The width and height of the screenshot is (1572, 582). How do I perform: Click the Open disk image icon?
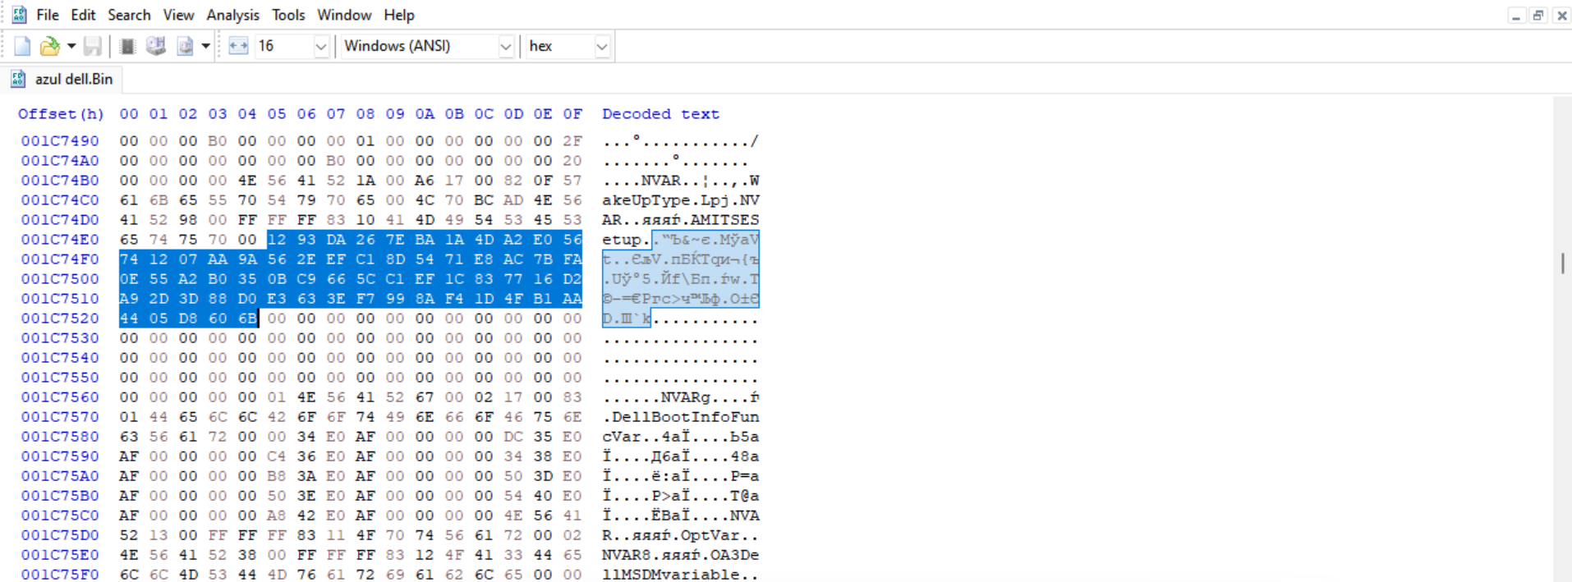[185, 46]
